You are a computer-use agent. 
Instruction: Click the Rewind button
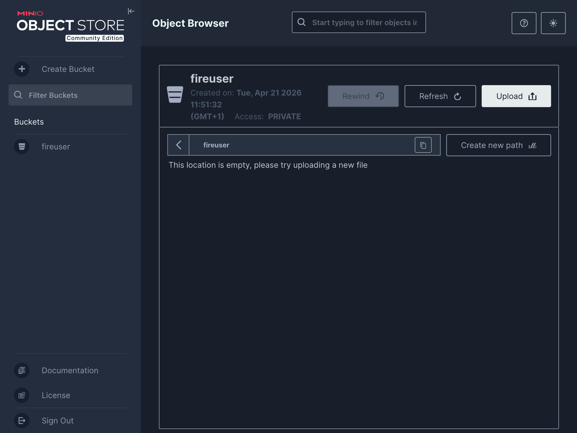click(363, 96)
